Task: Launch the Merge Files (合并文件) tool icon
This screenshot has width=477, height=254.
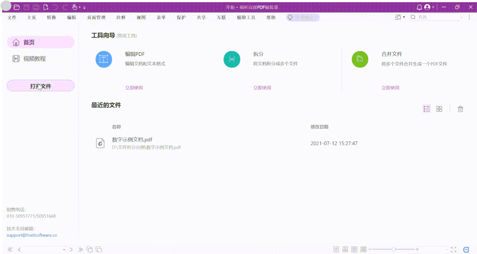Action: 360,59
